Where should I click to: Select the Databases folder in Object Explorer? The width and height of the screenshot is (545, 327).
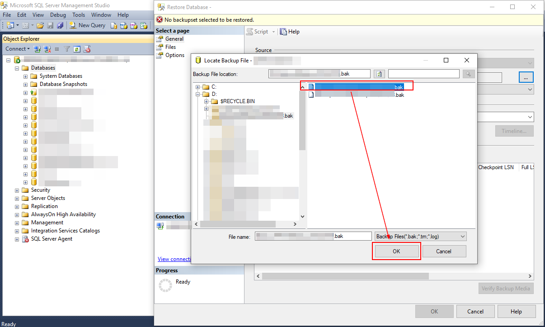click(43, 68)
